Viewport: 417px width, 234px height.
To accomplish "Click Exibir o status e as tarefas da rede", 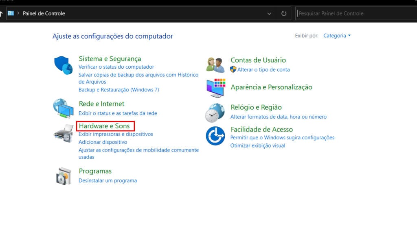I will 118,113.
